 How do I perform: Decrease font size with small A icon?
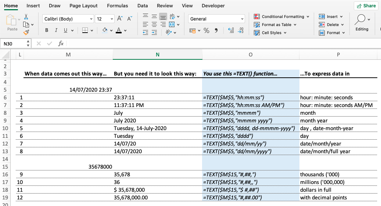pos(130,19)
